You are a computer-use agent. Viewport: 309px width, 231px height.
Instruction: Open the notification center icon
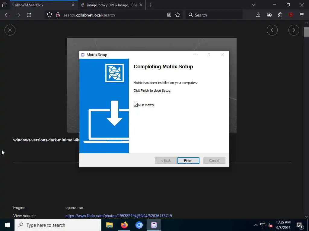click(x=299, y=225)
